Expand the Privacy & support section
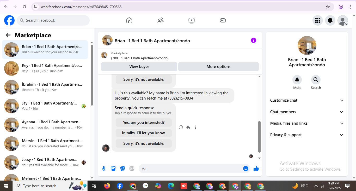This screenshot has width=356, height=191. point(307,135)
